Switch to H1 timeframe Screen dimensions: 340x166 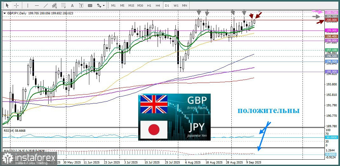[x=149, y=6]
